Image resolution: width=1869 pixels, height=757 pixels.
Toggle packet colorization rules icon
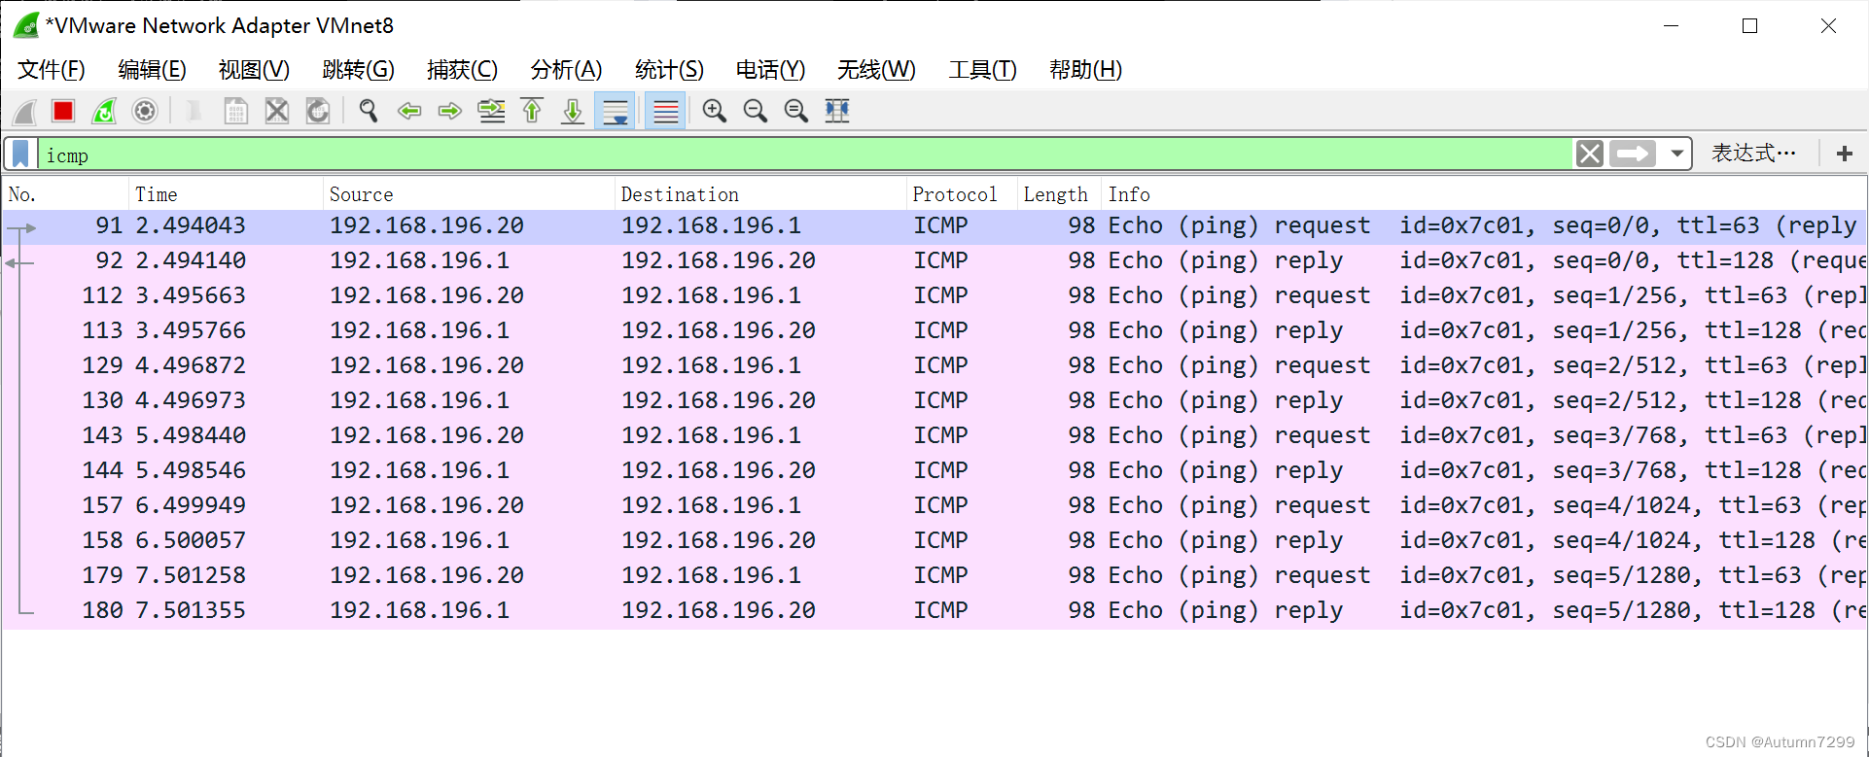666,111
